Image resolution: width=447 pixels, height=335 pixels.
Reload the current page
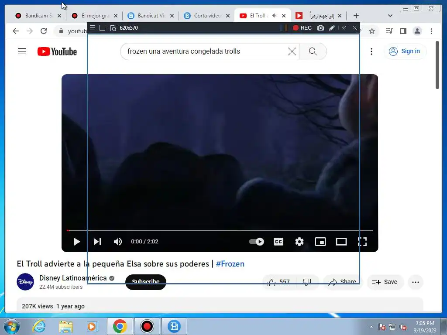[x=44, y=31]
